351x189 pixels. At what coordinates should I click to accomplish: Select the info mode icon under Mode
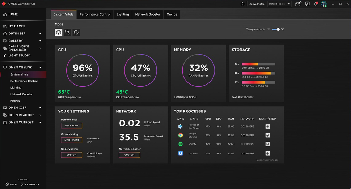[76, 33]
